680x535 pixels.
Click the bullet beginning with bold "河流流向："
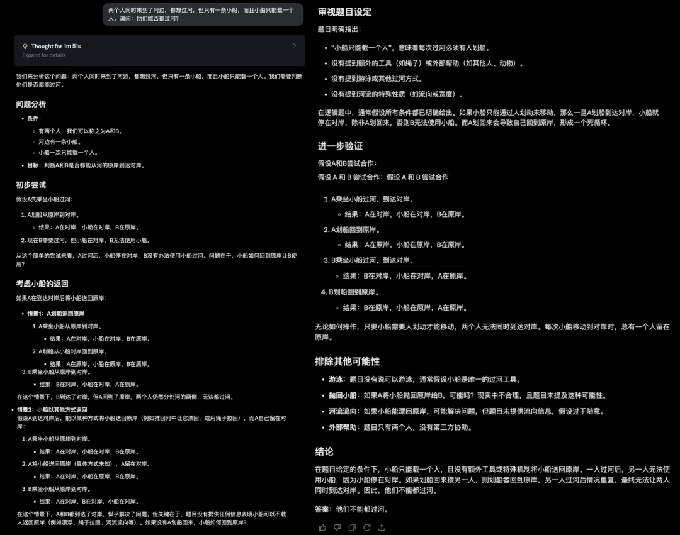[467, 412]
